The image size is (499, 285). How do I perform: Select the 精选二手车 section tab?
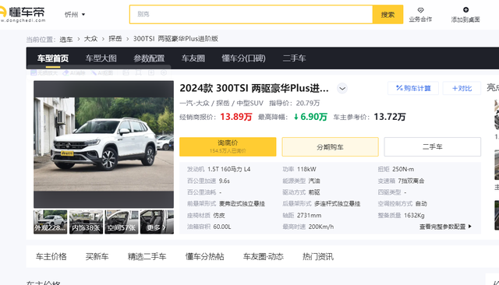pos(147,256)
